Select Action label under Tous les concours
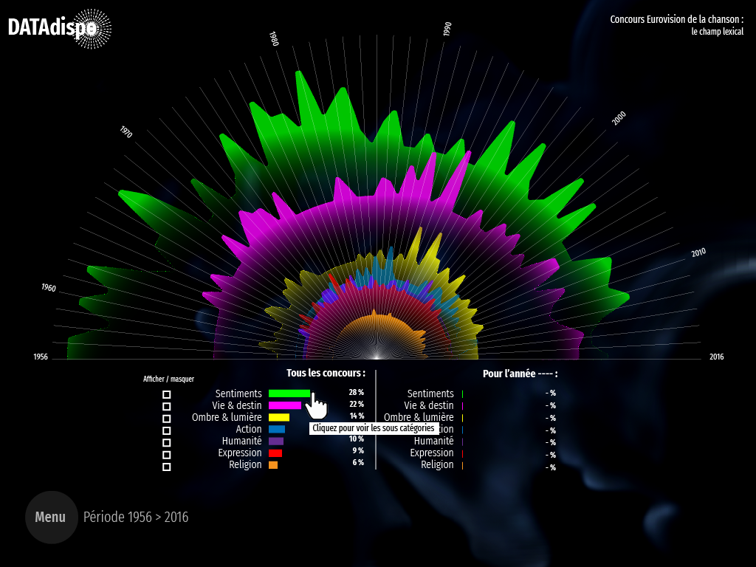The height and width of the screenshot is (567, 756). [248, 429]
